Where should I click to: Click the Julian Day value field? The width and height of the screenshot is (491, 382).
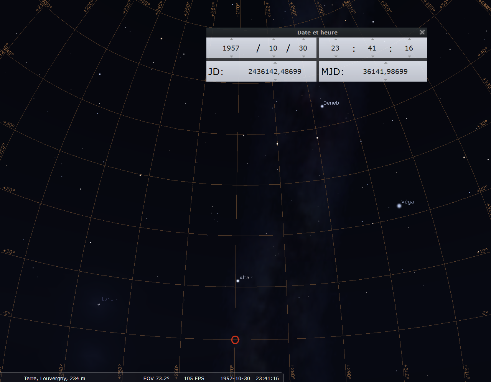(275, 72)
